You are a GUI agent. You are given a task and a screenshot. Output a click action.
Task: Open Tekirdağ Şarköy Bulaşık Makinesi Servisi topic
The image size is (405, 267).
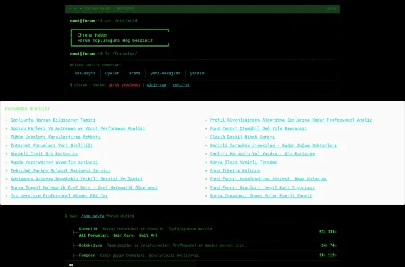coord(61,171)
